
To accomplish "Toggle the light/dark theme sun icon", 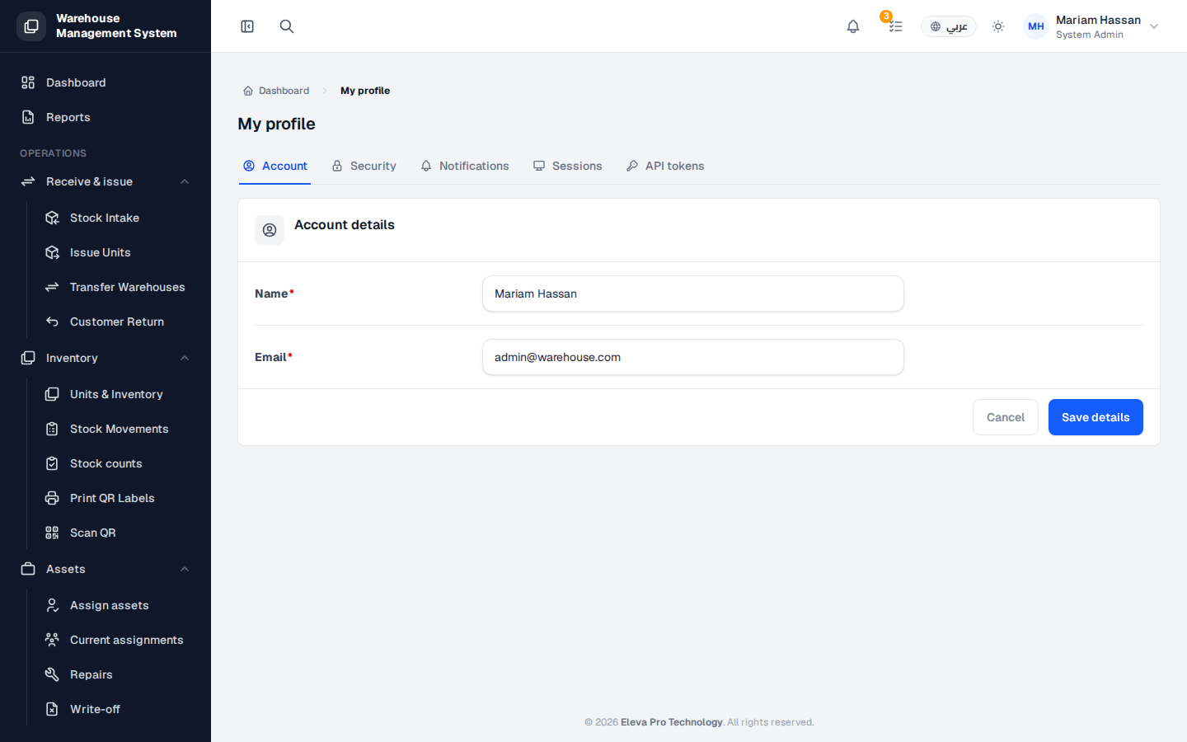I will [998, 26].
